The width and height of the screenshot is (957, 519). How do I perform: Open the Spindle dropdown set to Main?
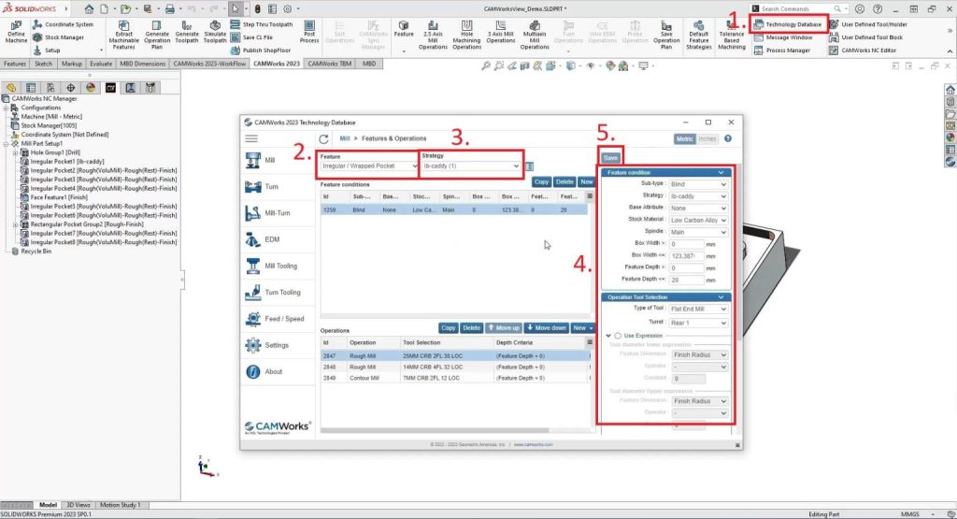coord(698,232)
